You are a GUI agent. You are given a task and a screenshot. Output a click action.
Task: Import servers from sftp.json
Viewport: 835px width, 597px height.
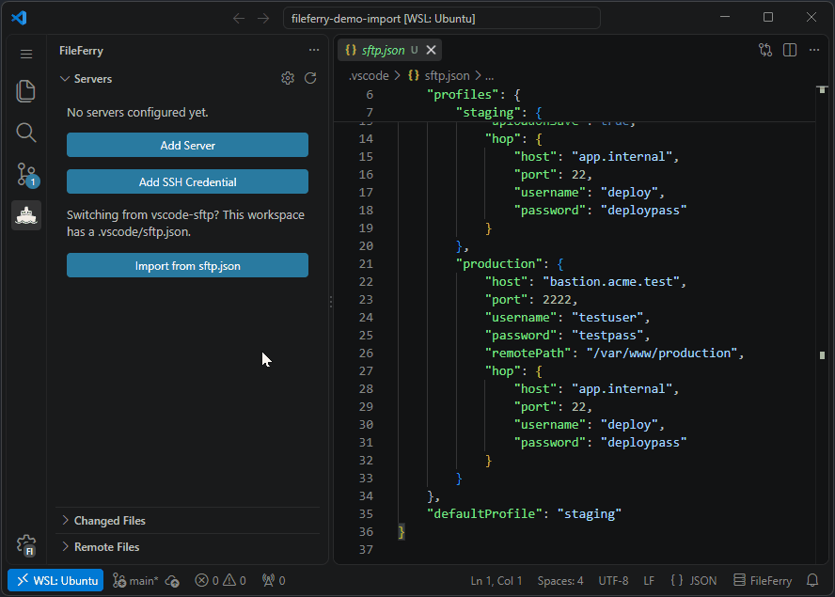coord(187,265)
